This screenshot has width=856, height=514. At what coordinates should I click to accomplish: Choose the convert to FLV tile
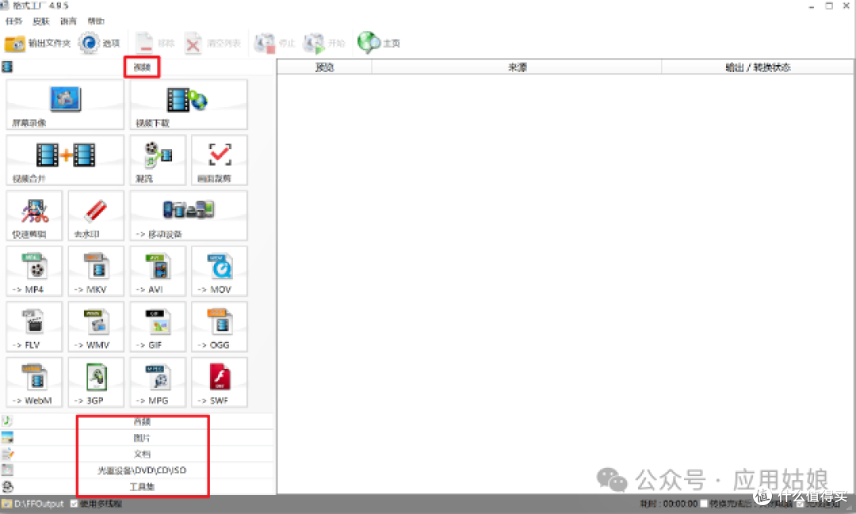tap(34, 327)
